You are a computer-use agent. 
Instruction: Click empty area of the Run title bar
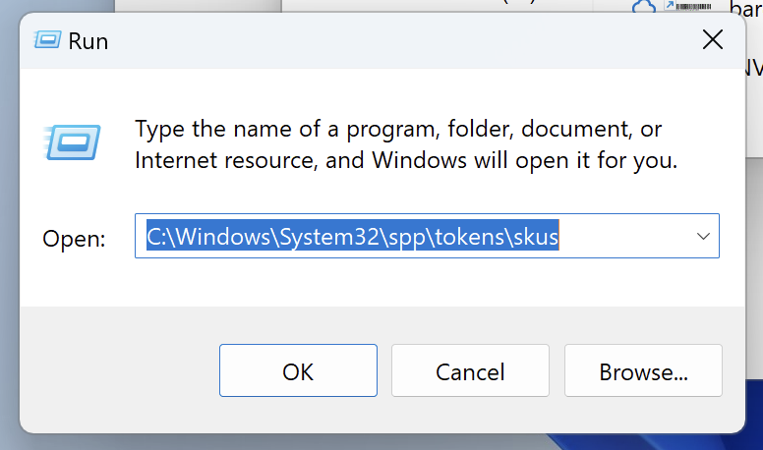[x=393, y=39]
